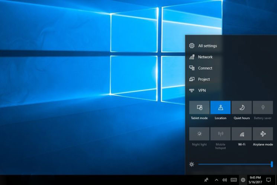Toggle the Wi-Fi quick action tile
This screenshot has height=185, width=277.
pos(242,134)
